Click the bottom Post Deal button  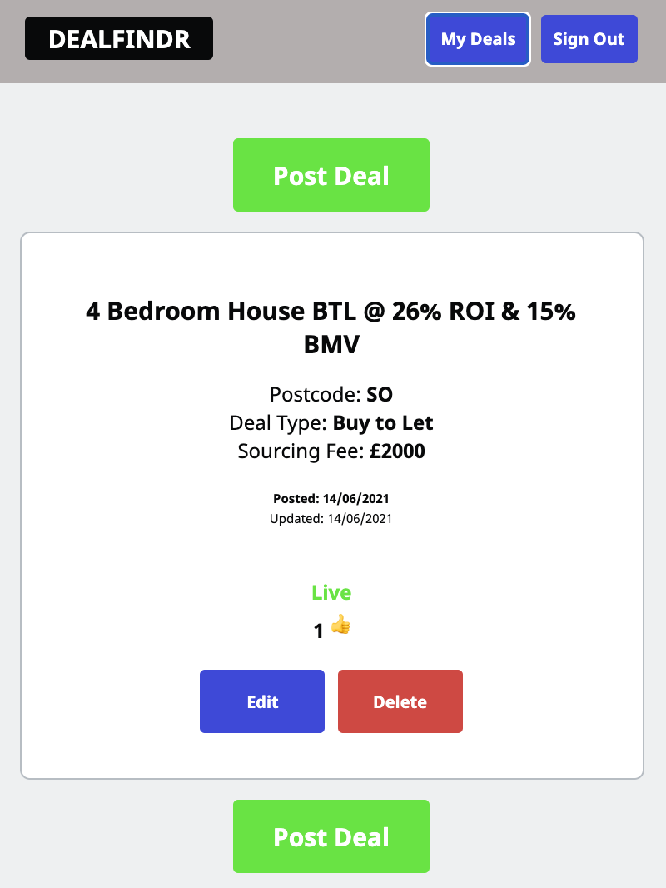[x=331, y=836]
